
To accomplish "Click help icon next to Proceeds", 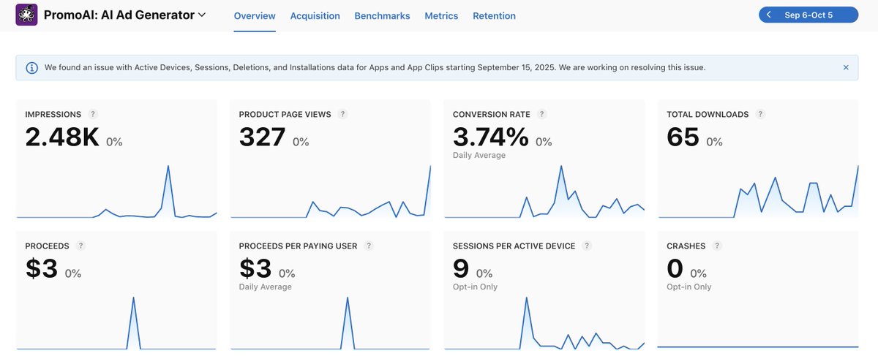I will point(80,246).
